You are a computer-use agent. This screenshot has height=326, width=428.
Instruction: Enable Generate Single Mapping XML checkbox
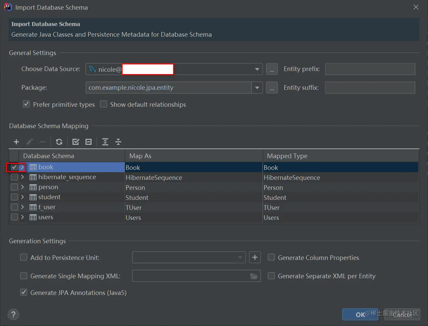[x=24, y=276]
